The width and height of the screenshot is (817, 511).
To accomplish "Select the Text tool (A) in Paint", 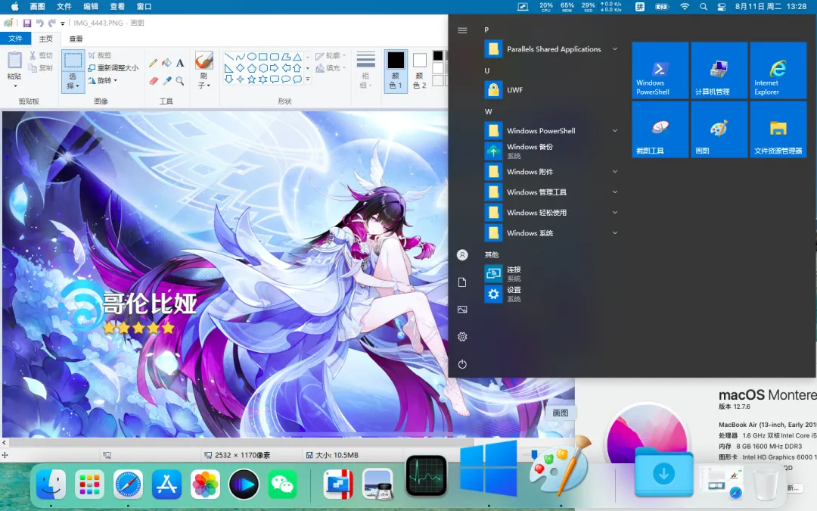I will pyautogui.click(x=180, y=63).
